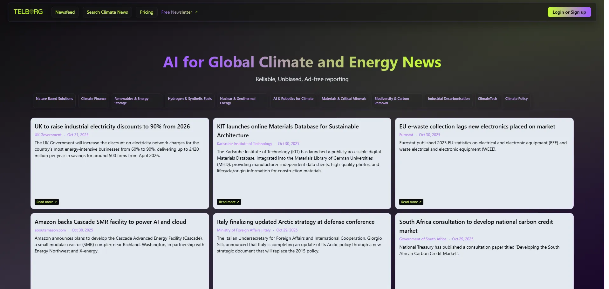Open the Free Newsletter external link
The height and width of the screenshot is (289, 609).
[x=179, y=12]
